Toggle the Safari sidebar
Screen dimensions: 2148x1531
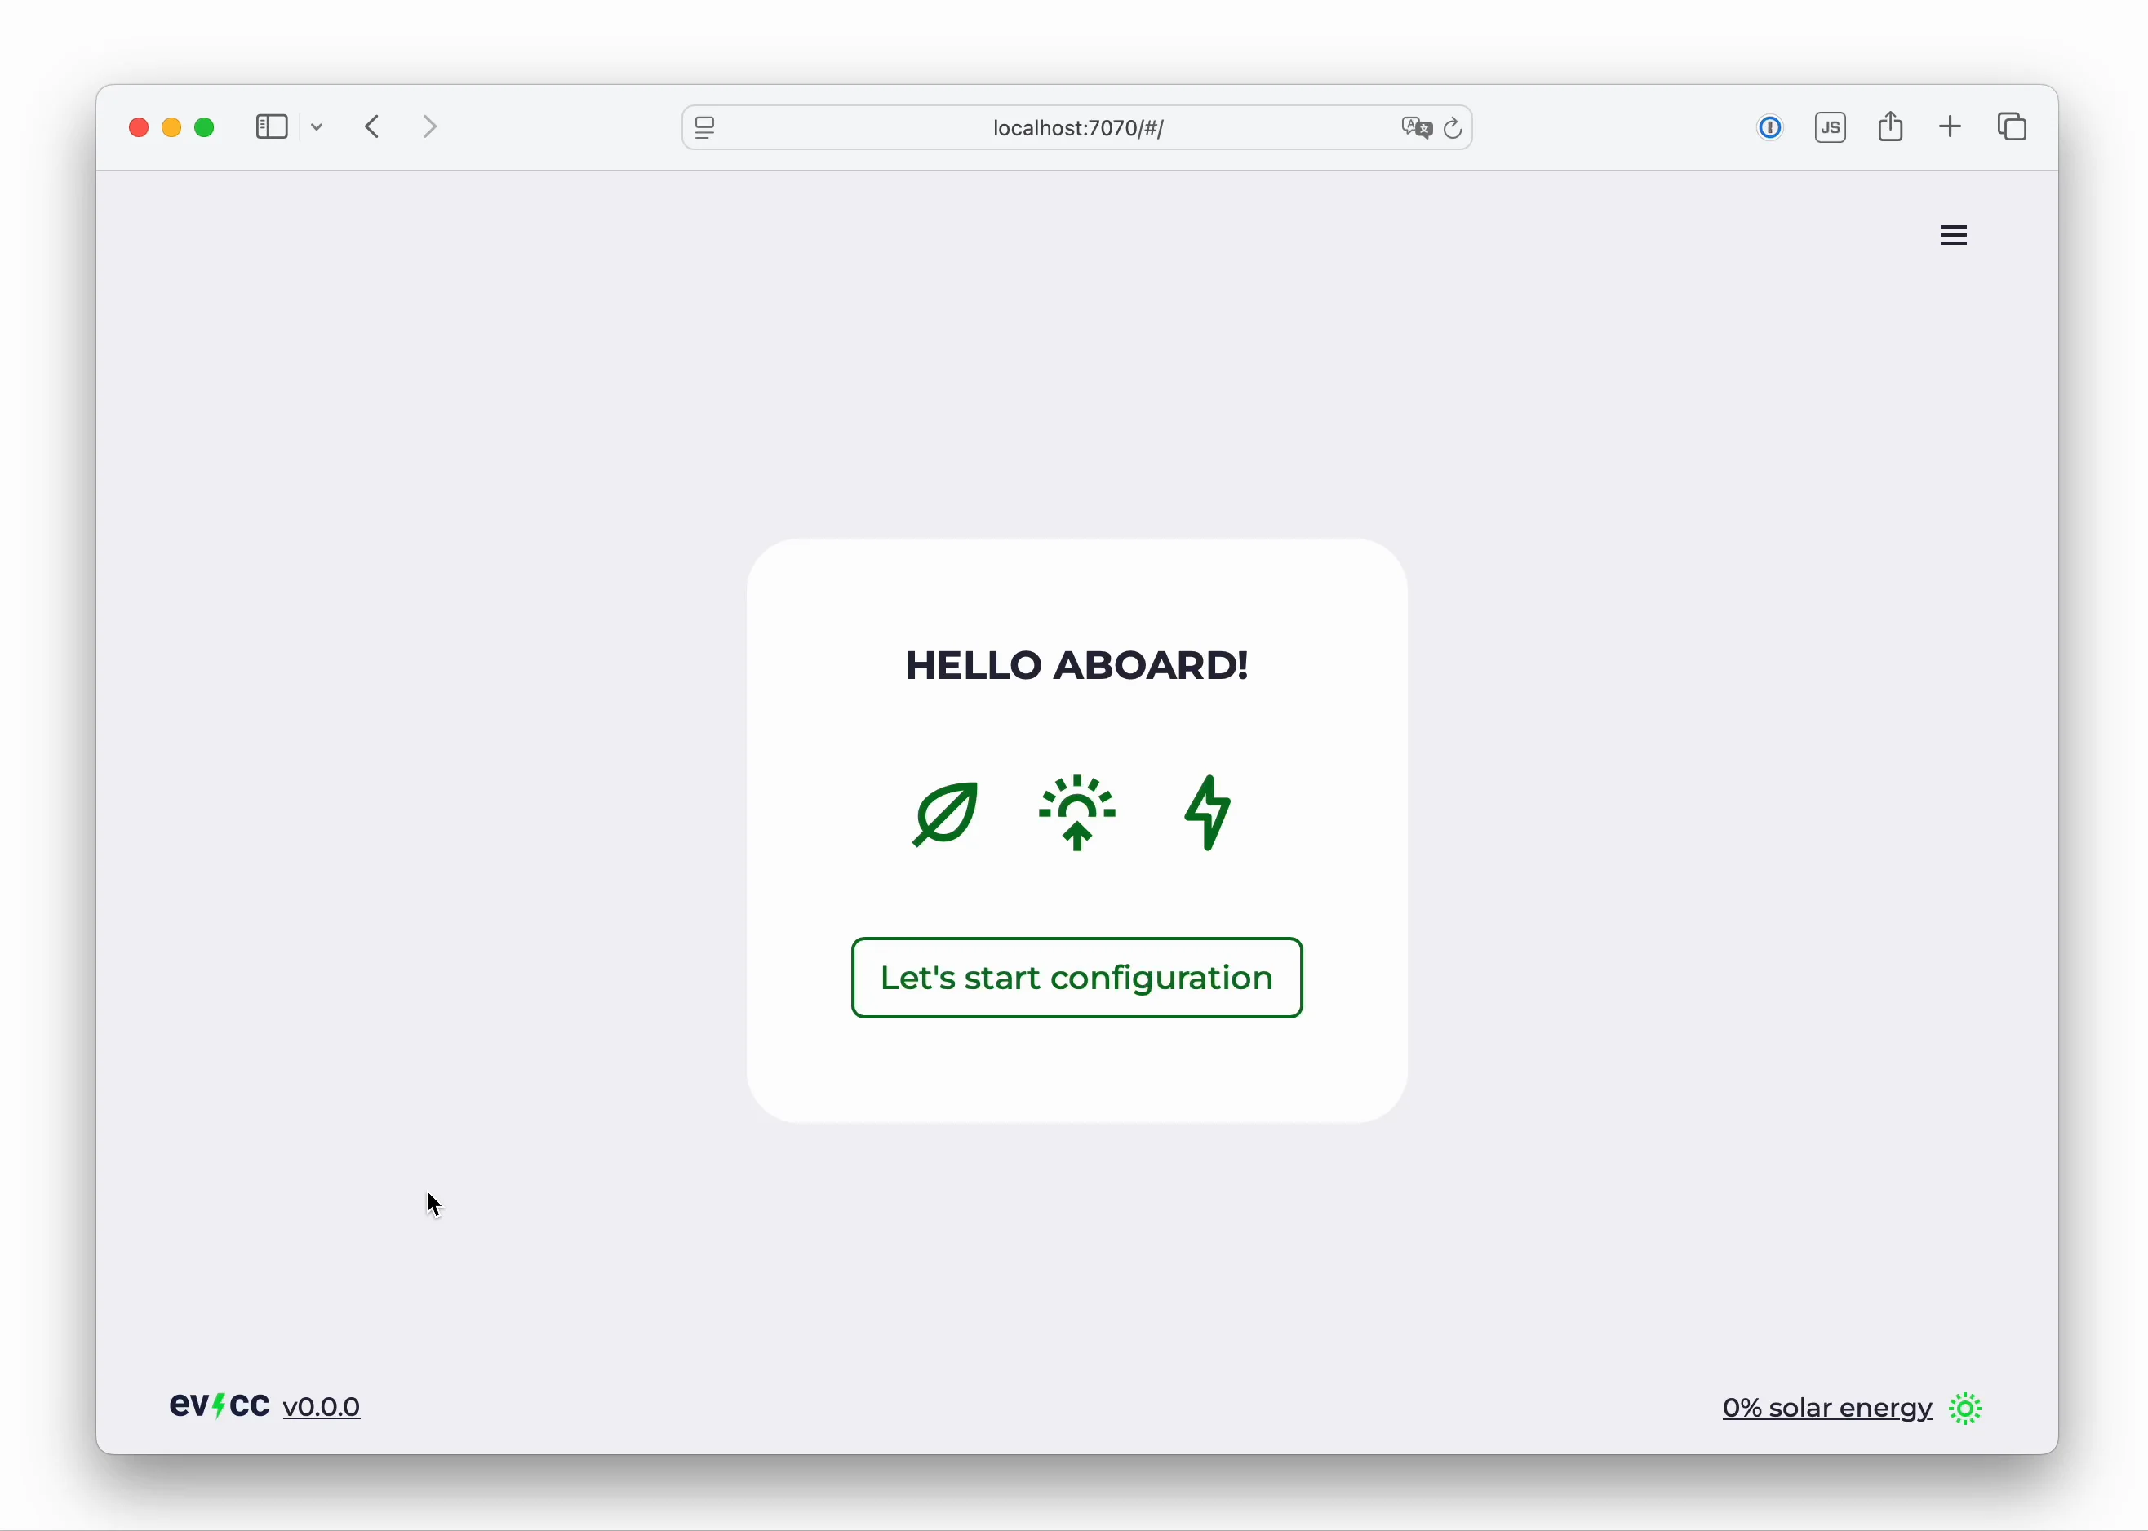point(272,127)
